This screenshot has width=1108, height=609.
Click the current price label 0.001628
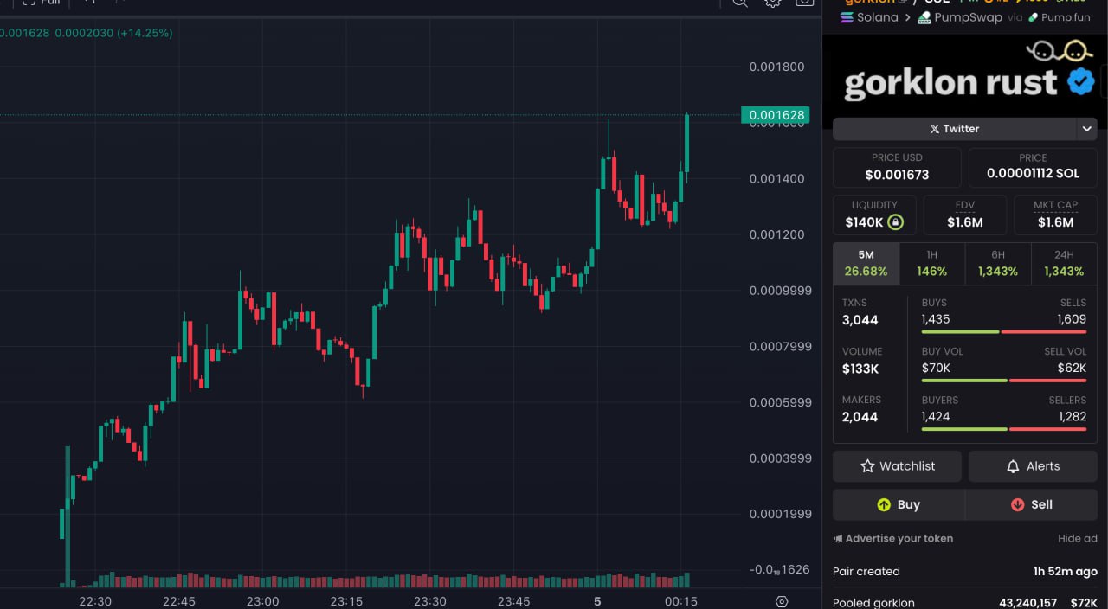pos(776,115)
